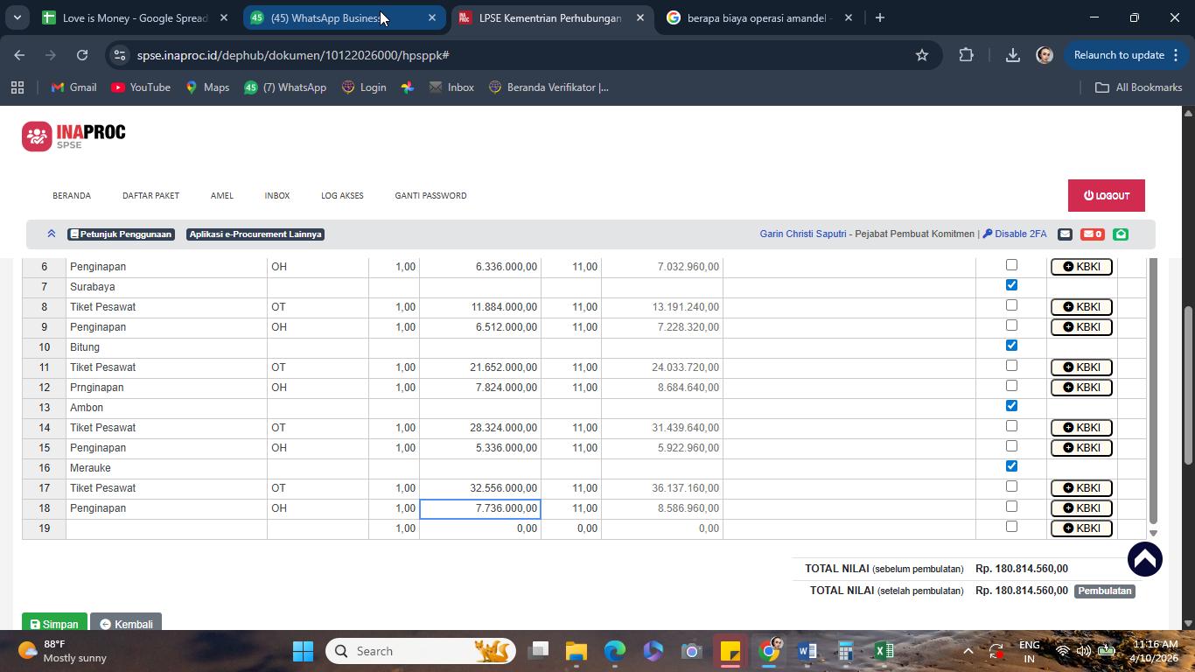Open the red inbox counter badge
The image size is (1195, 672).
(x=1092, y=234)
